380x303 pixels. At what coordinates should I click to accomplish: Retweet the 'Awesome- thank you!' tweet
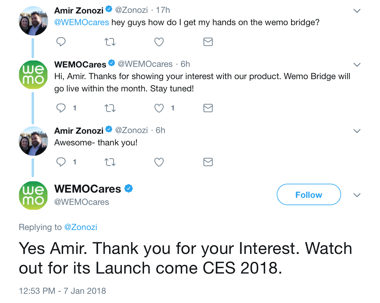110,162
